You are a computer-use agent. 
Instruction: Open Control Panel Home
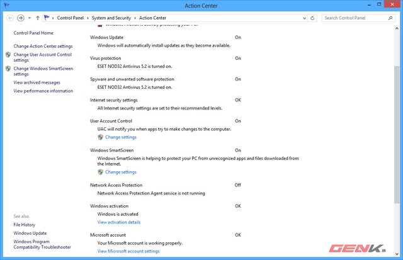pos(33,33)
